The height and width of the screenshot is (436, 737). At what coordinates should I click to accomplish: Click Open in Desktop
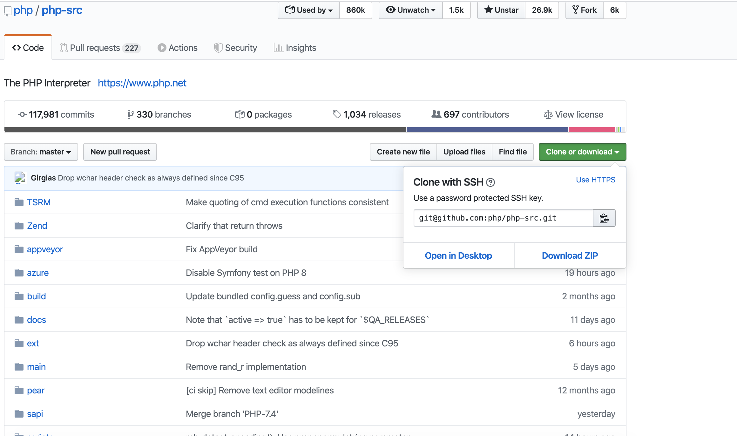tap(458, 255)
